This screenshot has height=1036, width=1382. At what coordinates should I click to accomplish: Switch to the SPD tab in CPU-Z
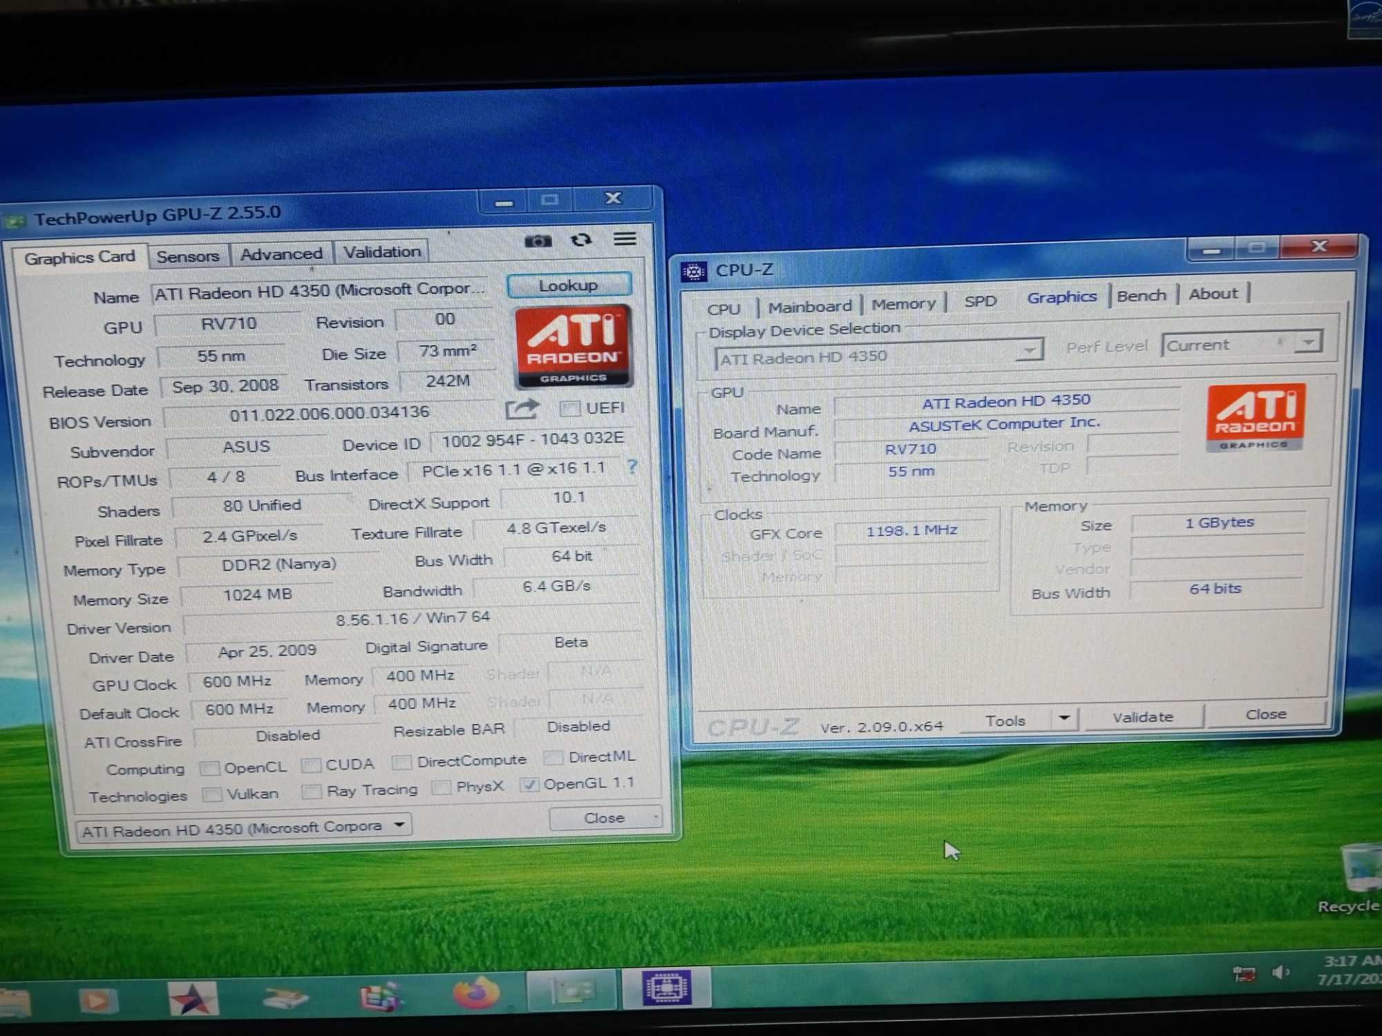pyautogui.click(x=981, y=301)
